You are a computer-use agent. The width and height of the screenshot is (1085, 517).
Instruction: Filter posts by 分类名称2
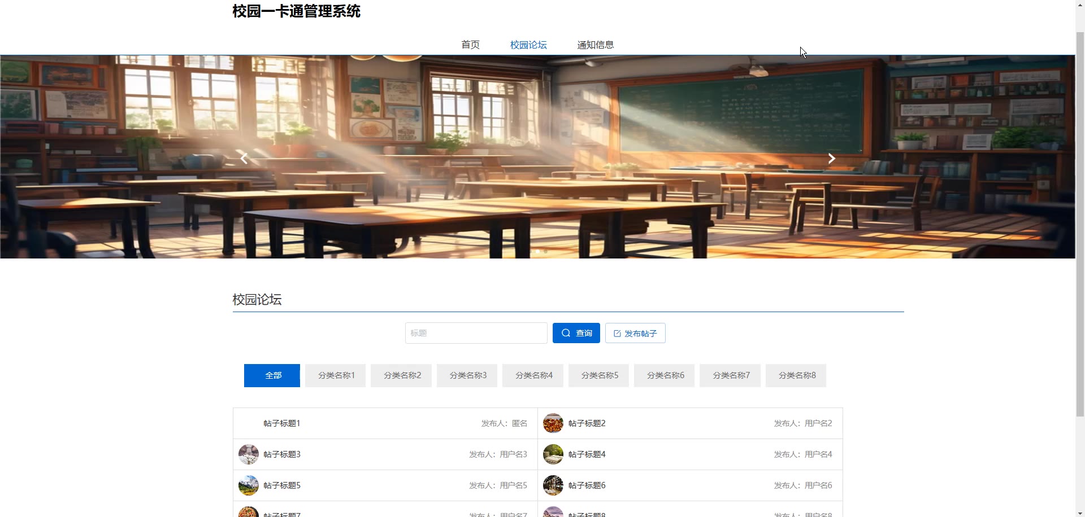pos(401,375)
